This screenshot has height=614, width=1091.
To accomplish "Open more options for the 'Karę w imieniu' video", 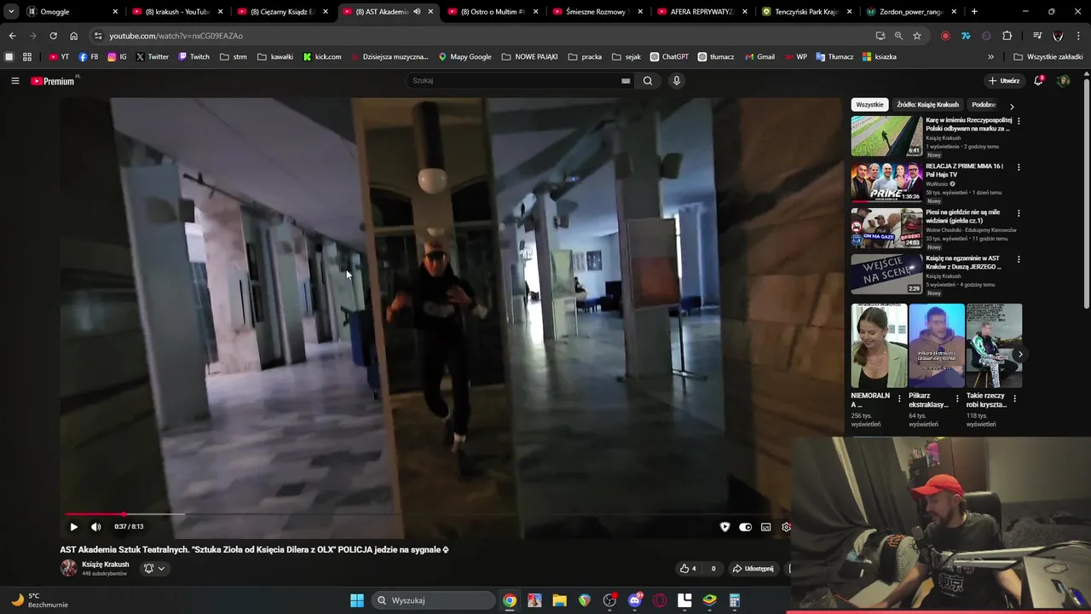I will click(x=1019, y=121).
